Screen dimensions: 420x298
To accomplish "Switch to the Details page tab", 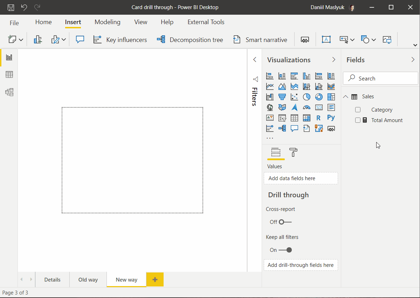I will [x=52, y=279].
